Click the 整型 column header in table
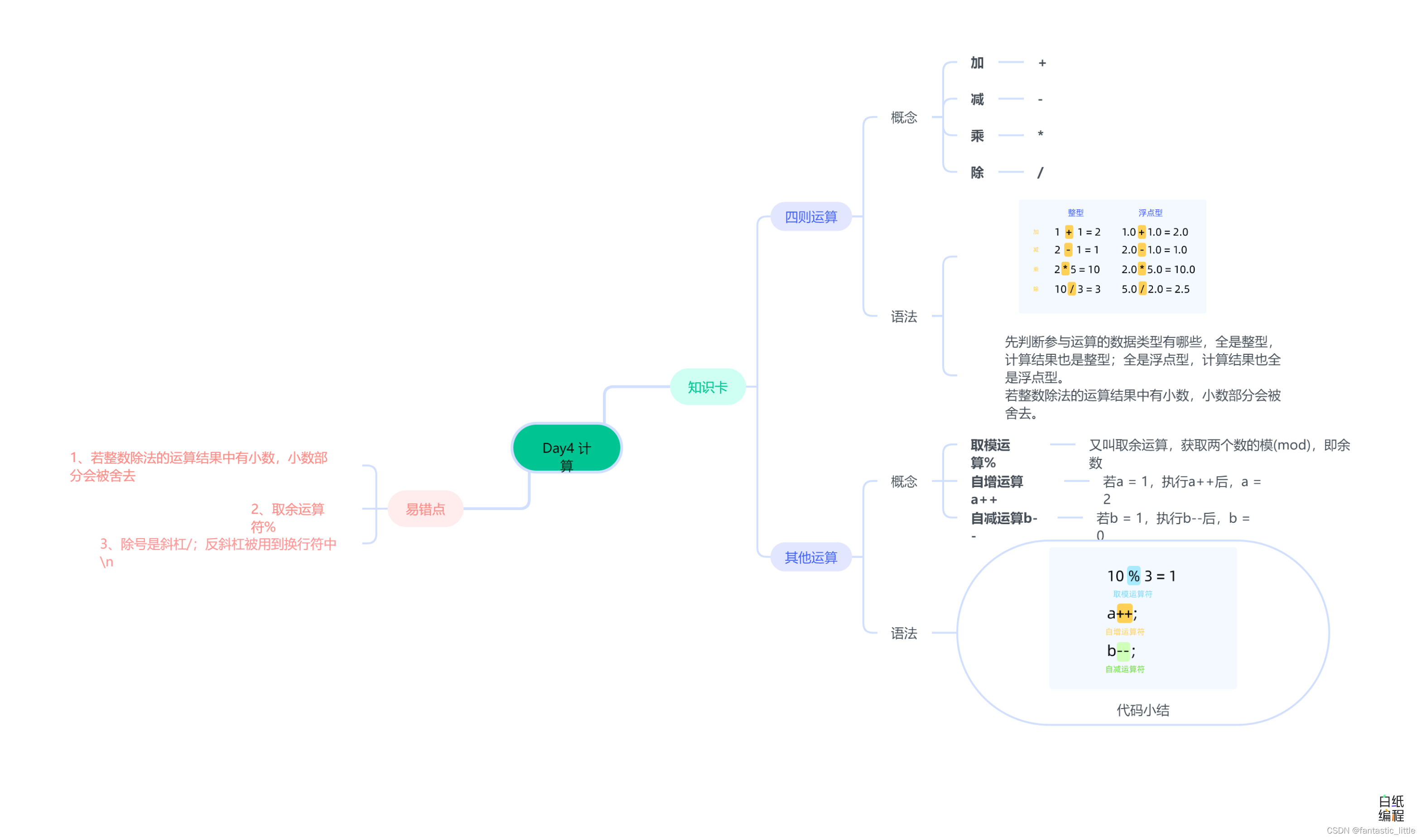Screen dimensions: 1422x839 point(1075,213)
